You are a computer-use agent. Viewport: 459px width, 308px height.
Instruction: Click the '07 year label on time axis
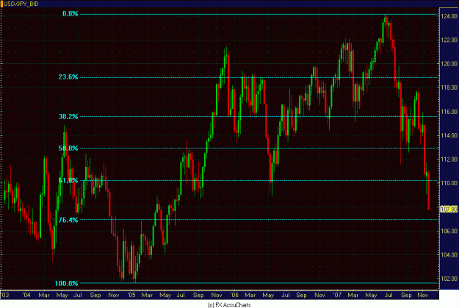tap(337, 295)
